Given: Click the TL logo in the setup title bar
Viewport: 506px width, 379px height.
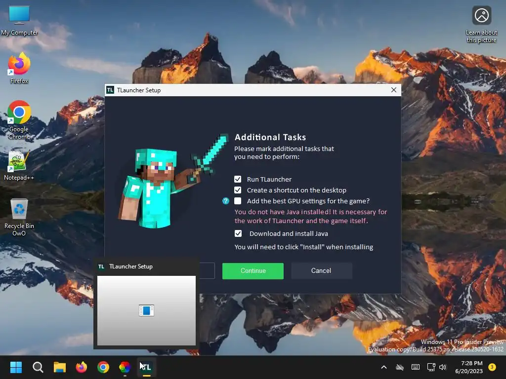Looking at the screenshot, I should coord(110,90).
